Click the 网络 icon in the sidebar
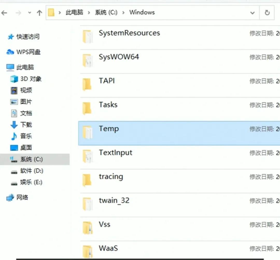Viewport: 280px width, 260px height. pyautogui.click(x=10, y=197)
